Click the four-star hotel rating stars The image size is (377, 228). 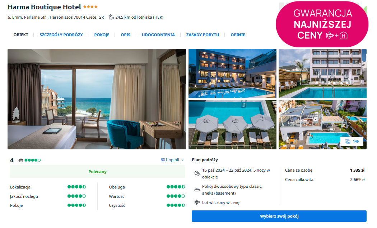(x=90, y=7)
